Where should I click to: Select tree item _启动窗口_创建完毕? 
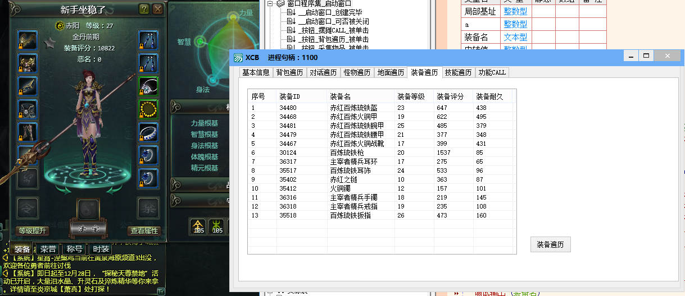[x=330, y=12]
